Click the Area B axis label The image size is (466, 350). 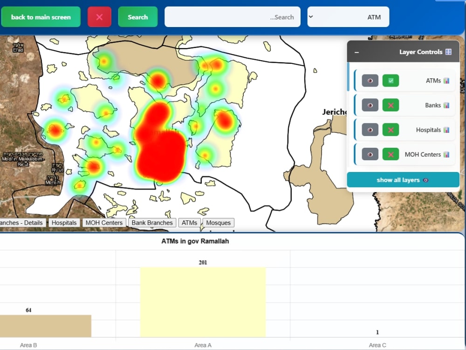coord(28,345)
